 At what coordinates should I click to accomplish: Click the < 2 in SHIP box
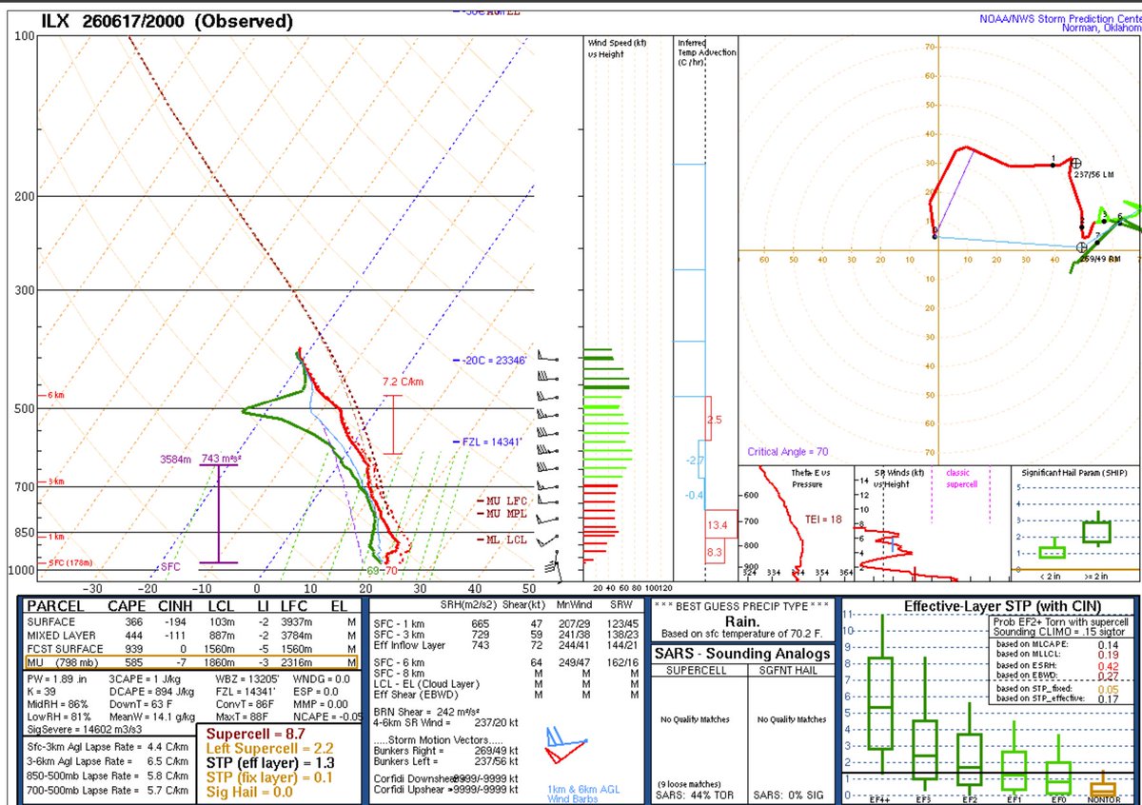tap(1053, 551)
